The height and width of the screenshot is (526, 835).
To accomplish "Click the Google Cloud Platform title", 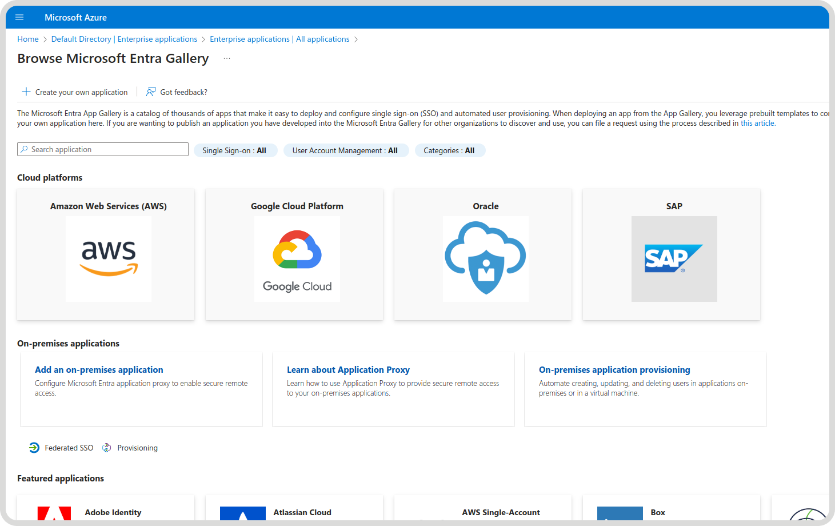I will 297,206.
